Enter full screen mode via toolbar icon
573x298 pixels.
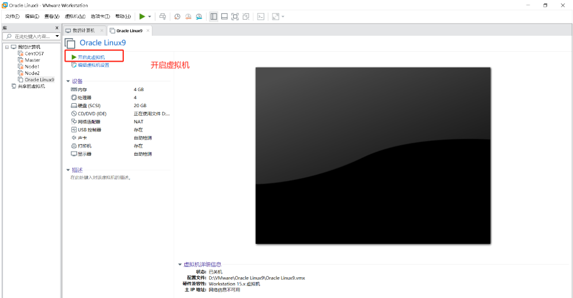point(235,17)
